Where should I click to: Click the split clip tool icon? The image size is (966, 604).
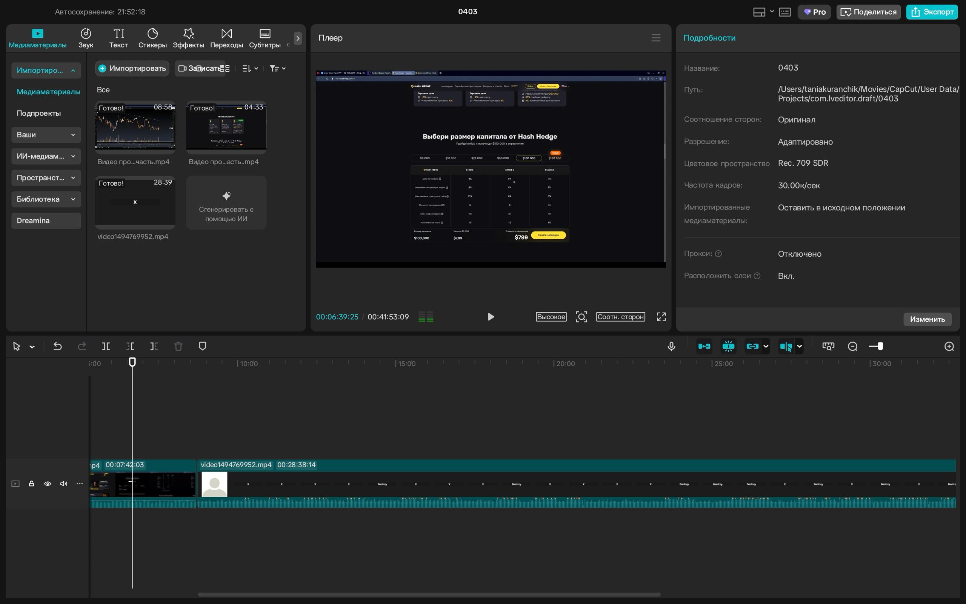106,346
